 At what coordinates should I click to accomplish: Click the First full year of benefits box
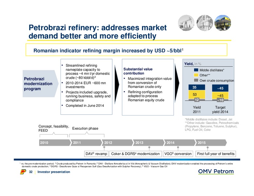pyautogui.click(x=216, y=154)
